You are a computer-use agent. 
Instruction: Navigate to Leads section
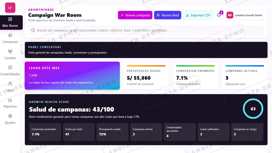(10, 87)
